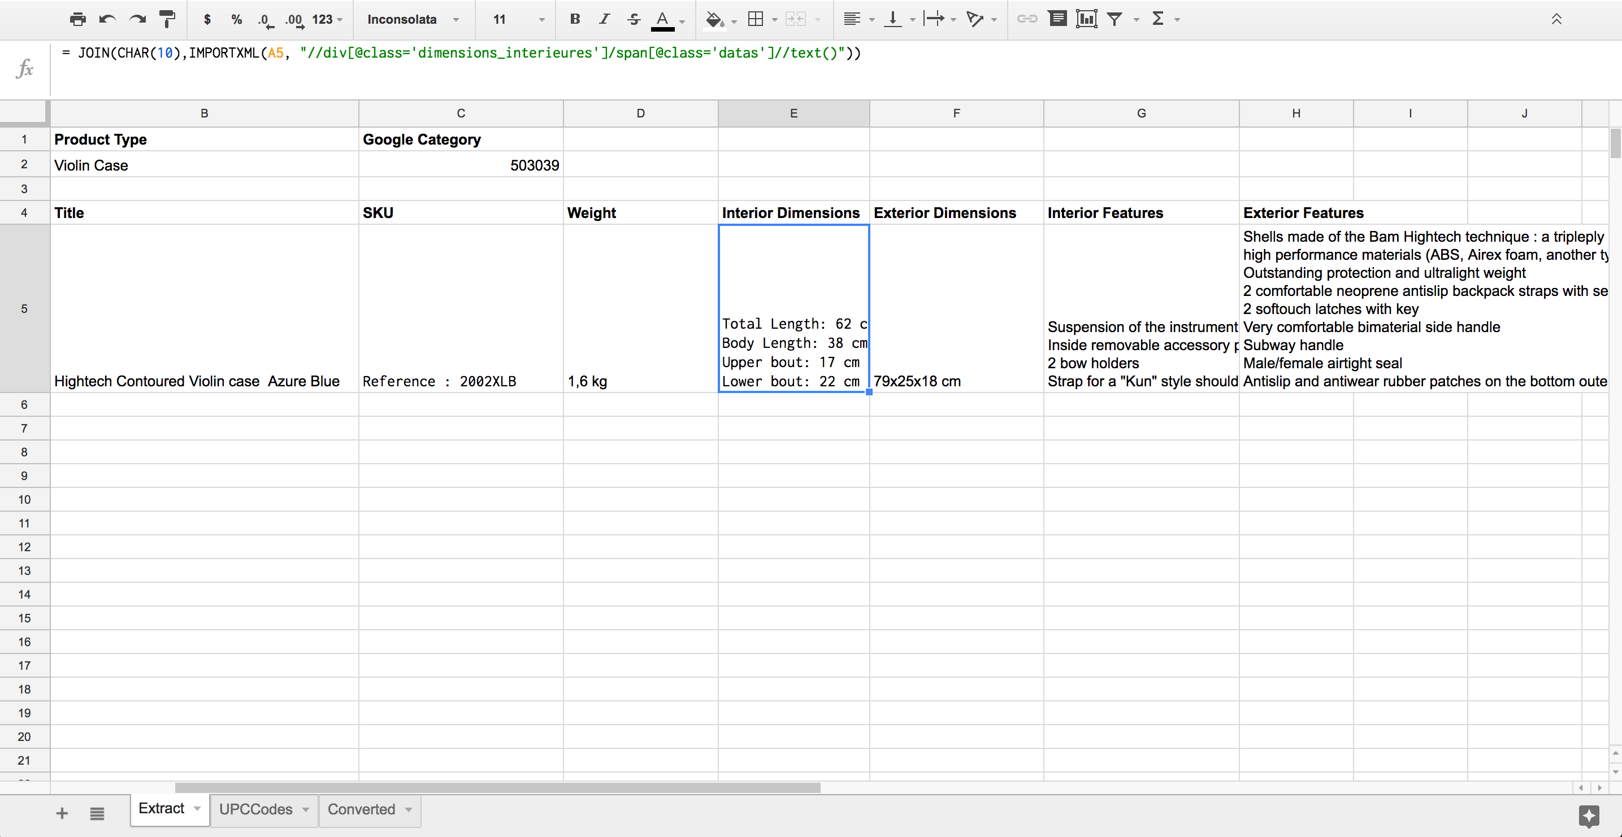1622x837 pixels.
Task: Format as percent
Action: (237, 20)
